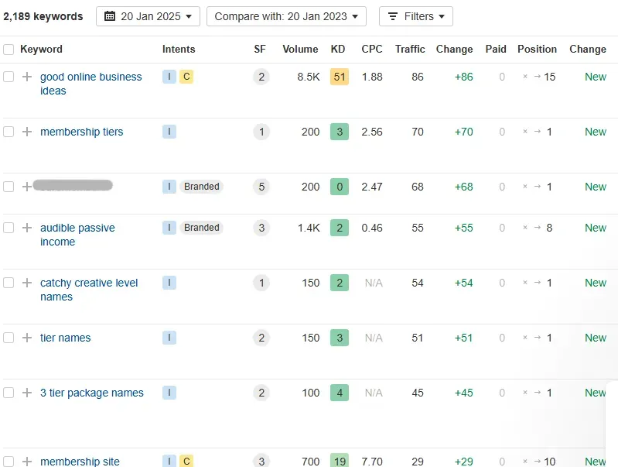Open audible passive income keyword link

[77, 235]
